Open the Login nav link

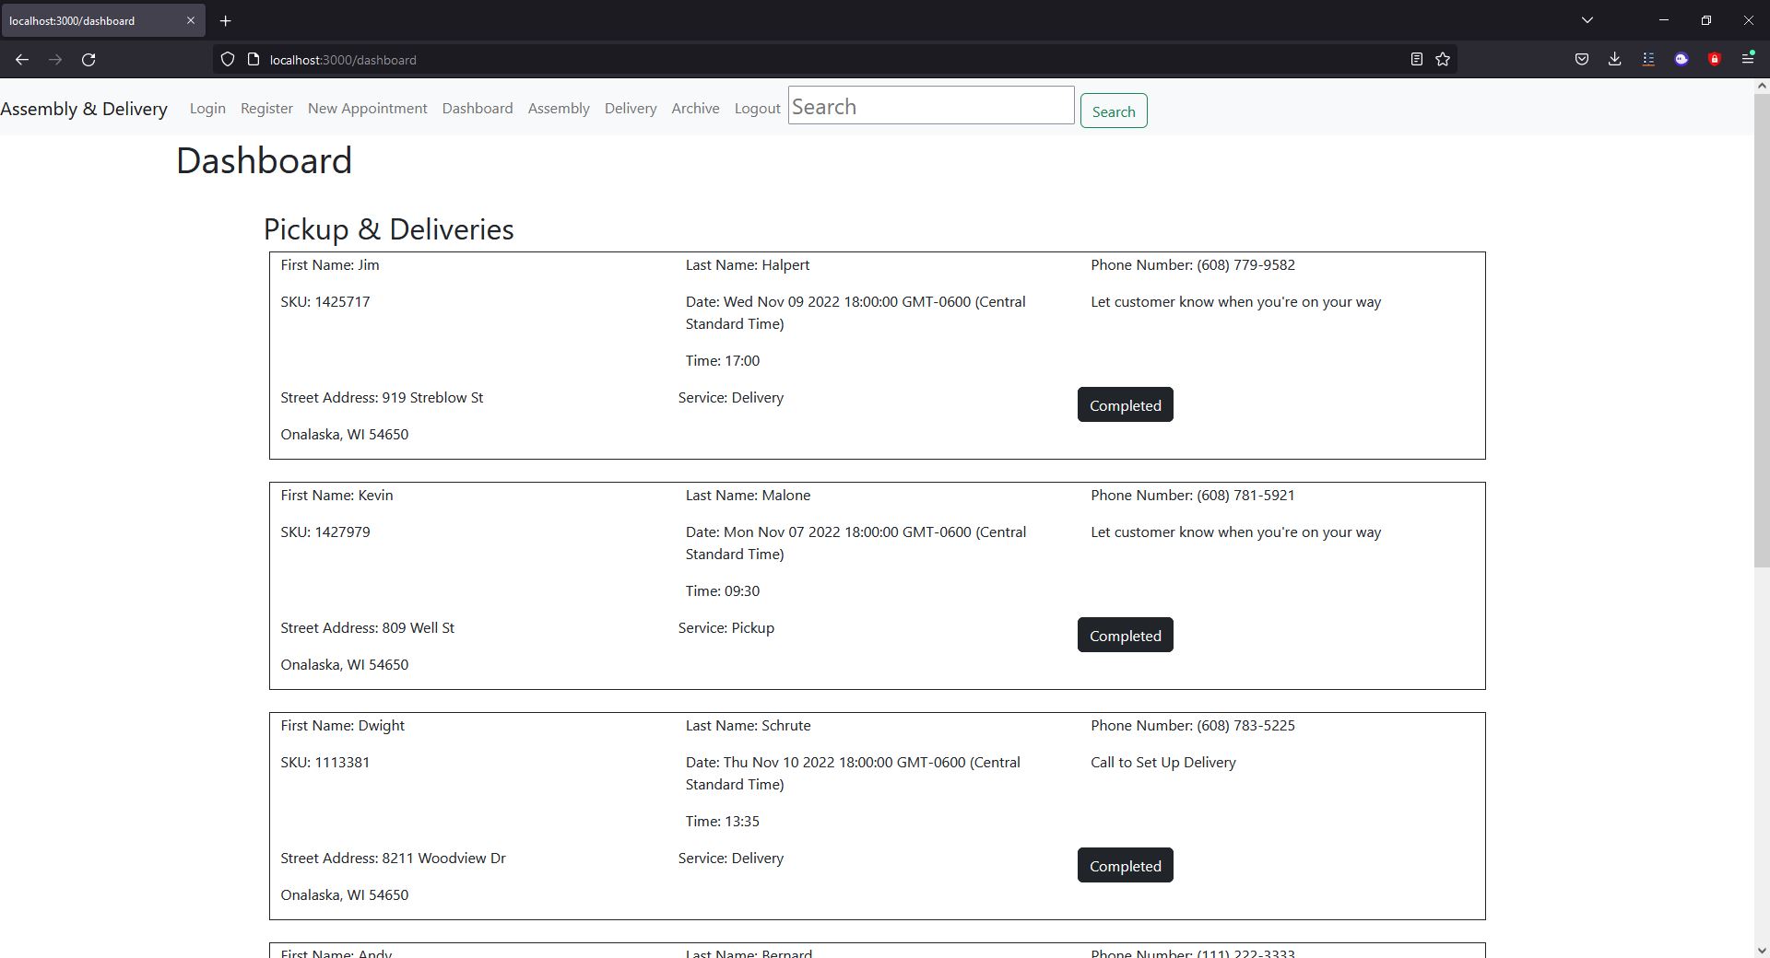207,109
